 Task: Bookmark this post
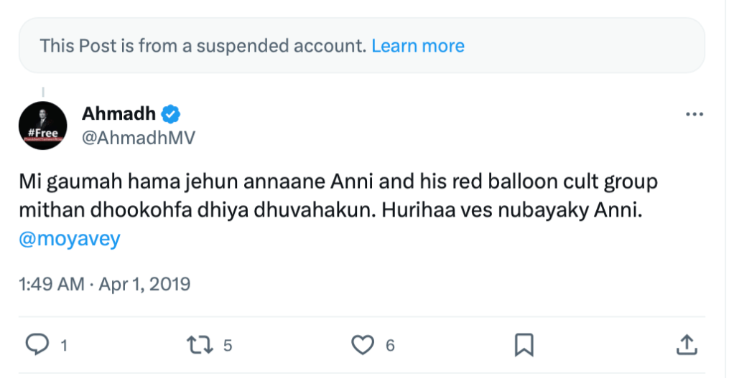click(x=524, y=345)
